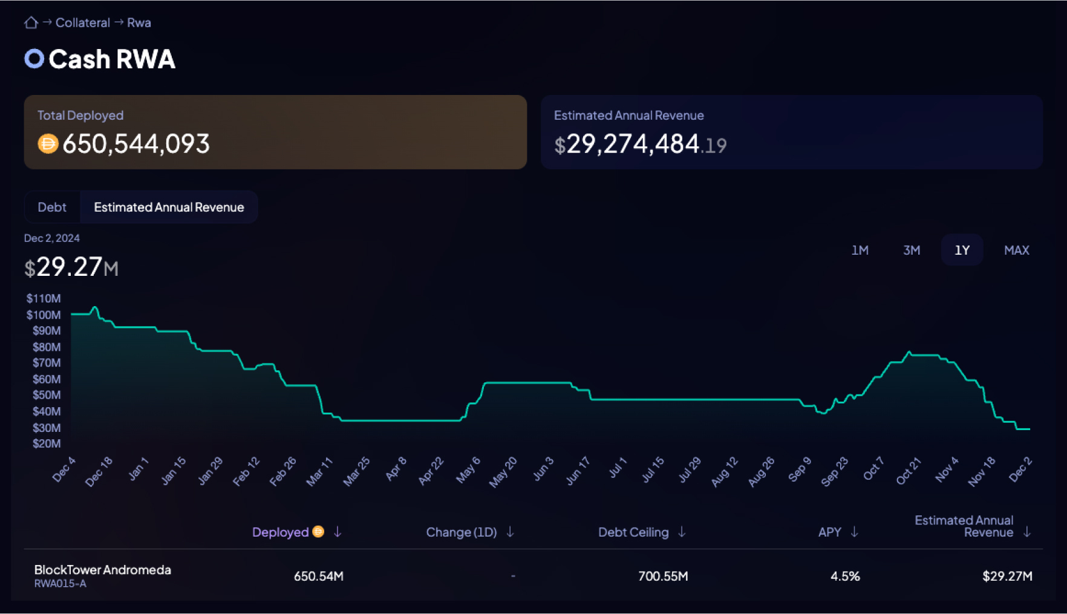Click the 650,544,093 total deployed figure
Image resolution: width=1067 pixels, height=614 pixels.
tap(136, 144)
